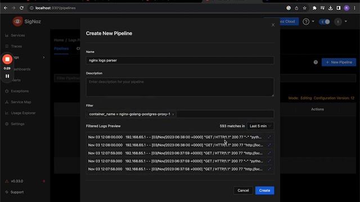This screenshot has width=360, height=202.
Task: Edit the pipeline Name field
Action: [180, 61]
